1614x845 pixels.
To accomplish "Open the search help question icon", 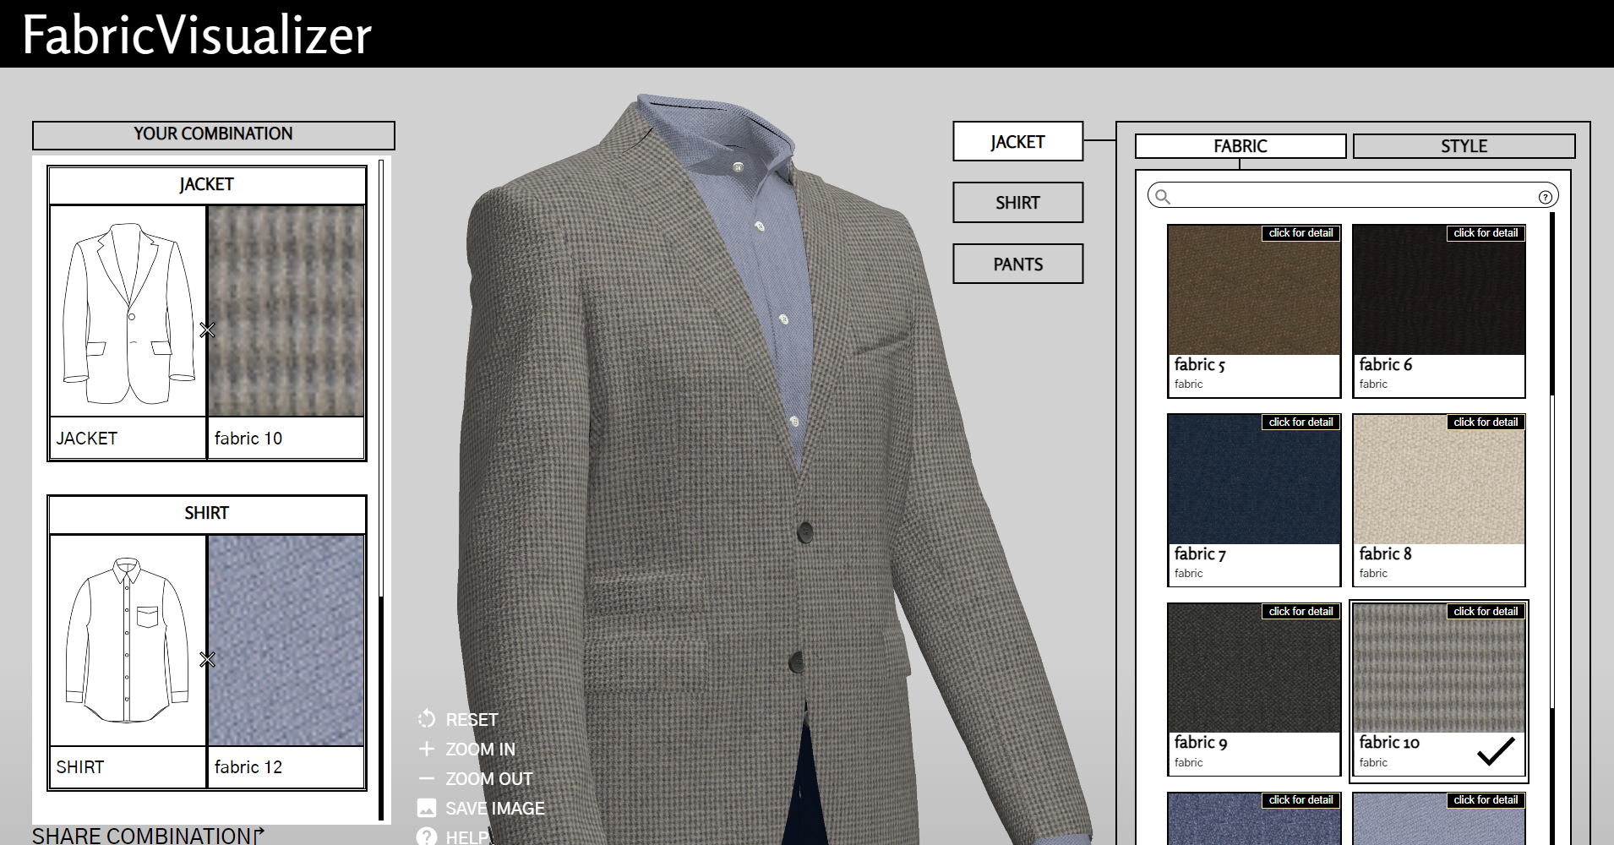I will click(1546, 197).
